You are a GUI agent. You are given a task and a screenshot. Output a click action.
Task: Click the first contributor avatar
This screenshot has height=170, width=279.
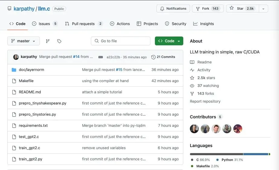click(x=194, y=129)
